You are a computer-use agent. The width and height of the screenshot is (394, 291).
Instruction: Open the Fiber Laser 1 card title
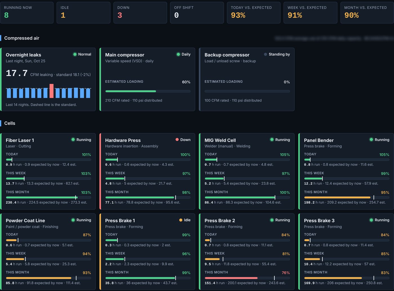[20, 140]
